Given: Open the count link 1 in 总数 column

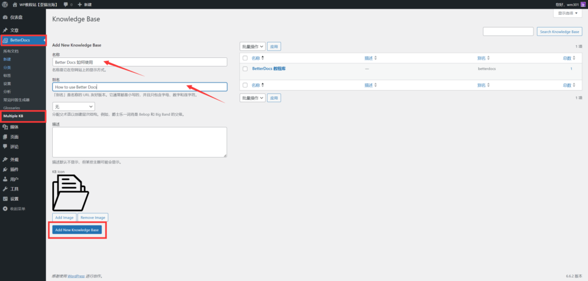Looking at the screenshot, I should coord(571,69).
